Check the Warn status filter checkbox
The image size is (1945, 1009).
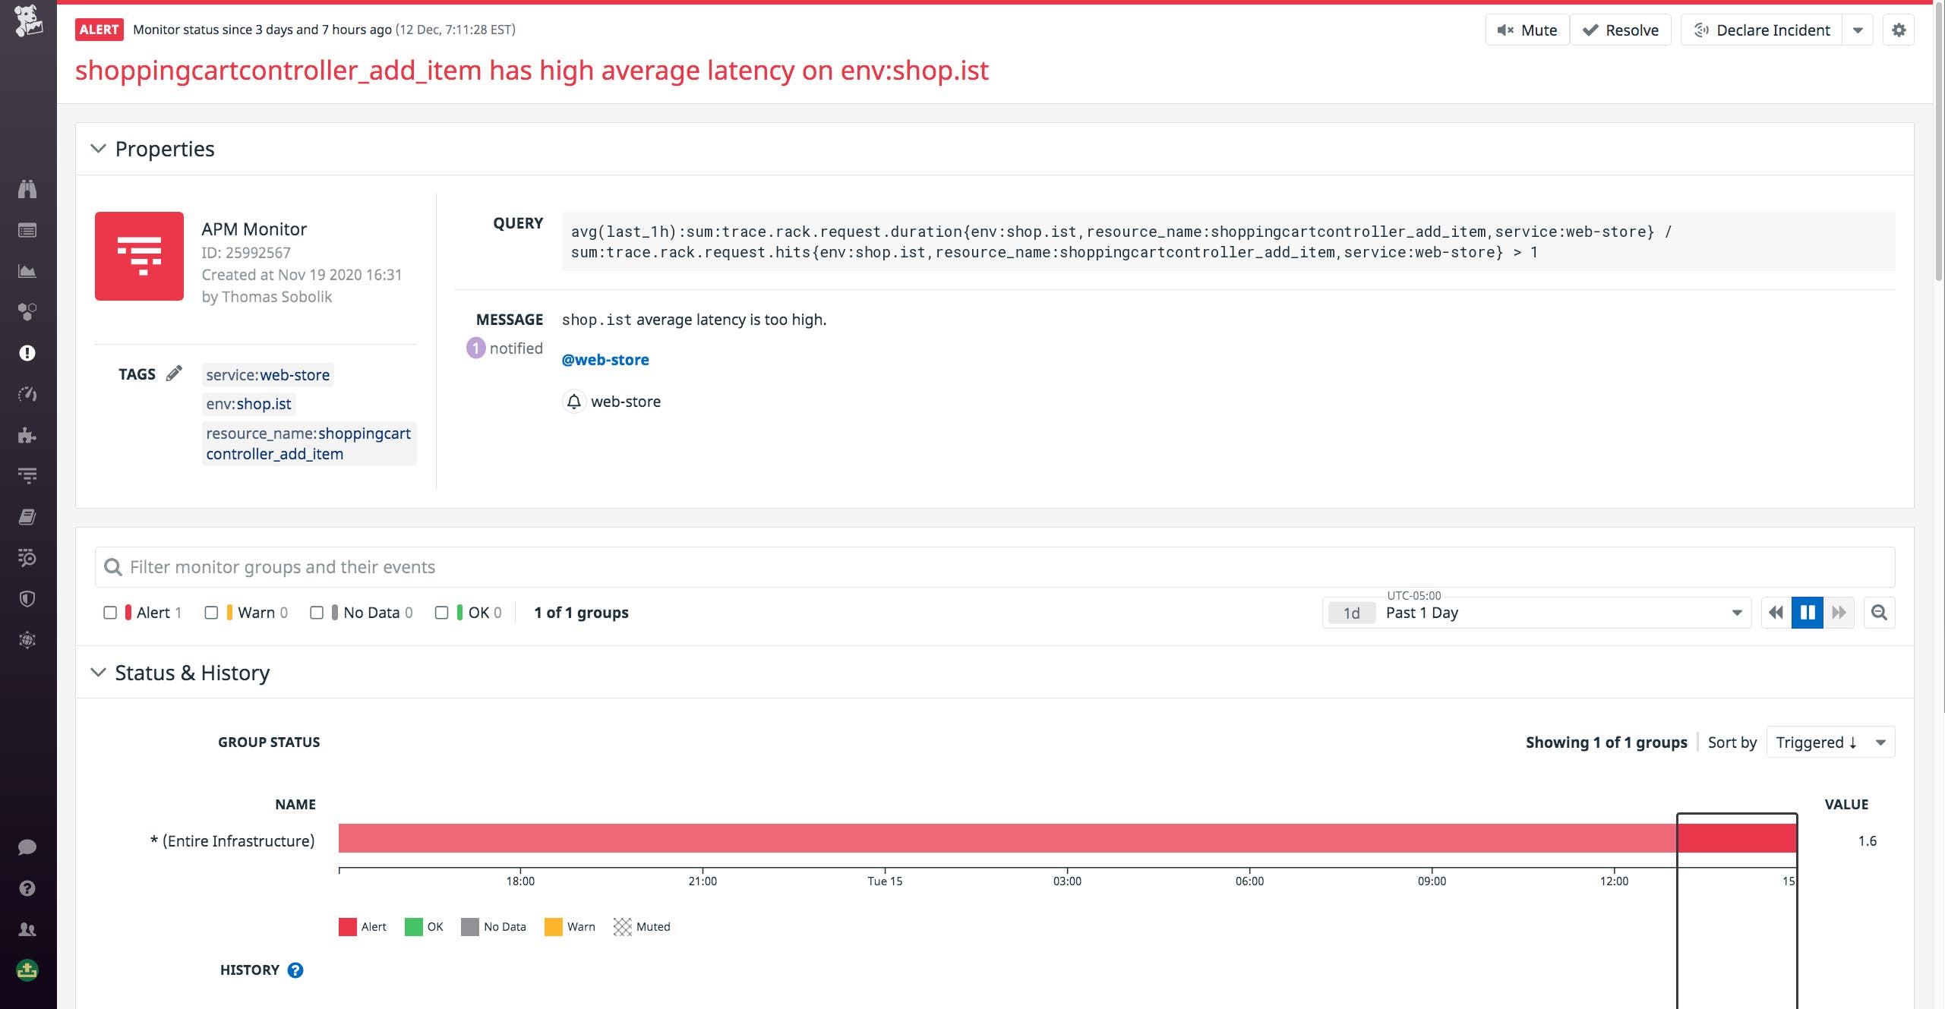(x=212, y=612)
